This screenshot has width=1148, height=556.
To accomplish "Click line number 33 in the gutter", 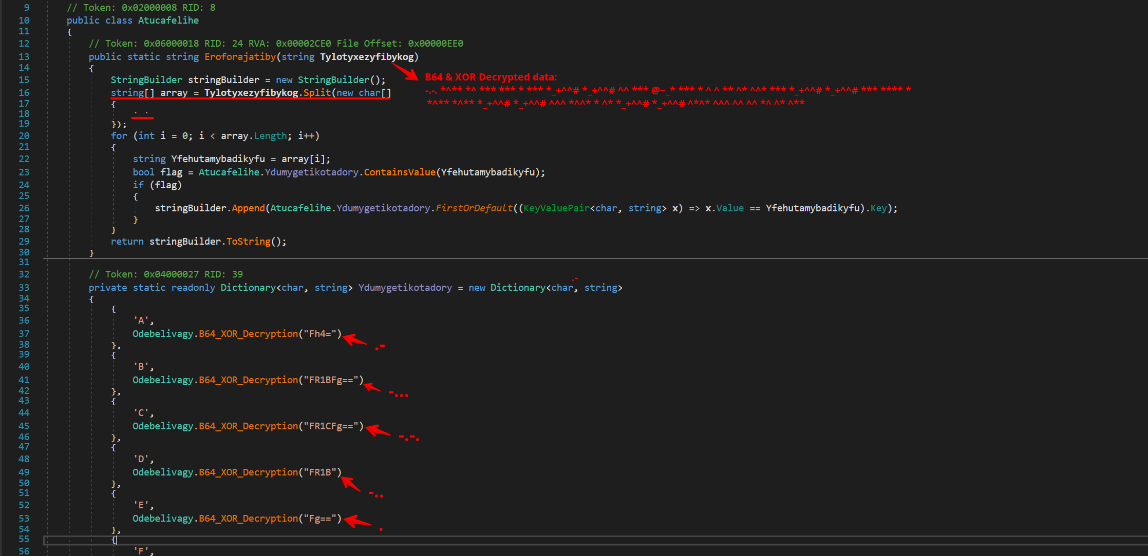I will pyautogui.click(x=24, y=288).
